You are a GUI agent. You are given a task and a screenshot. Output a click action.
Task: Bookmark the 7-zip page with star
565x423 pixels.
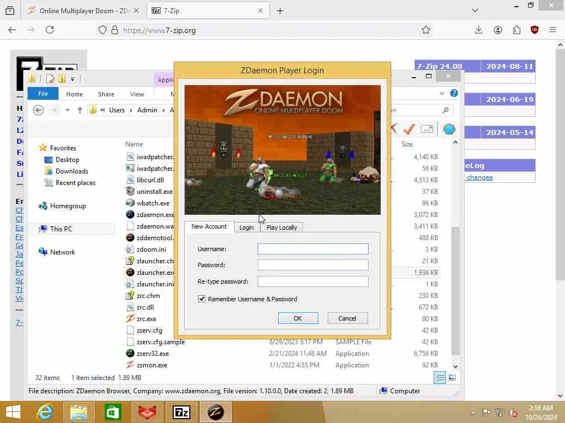[426, 30]
